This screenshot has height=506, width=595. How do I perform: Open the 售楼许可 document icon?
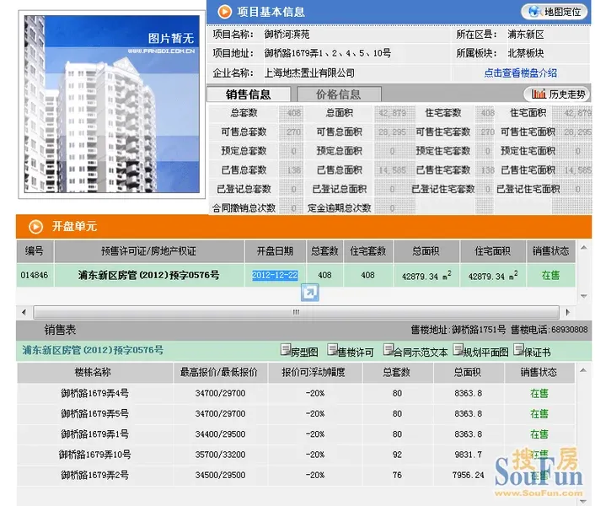pyautogui.click(x=332, y=350)
